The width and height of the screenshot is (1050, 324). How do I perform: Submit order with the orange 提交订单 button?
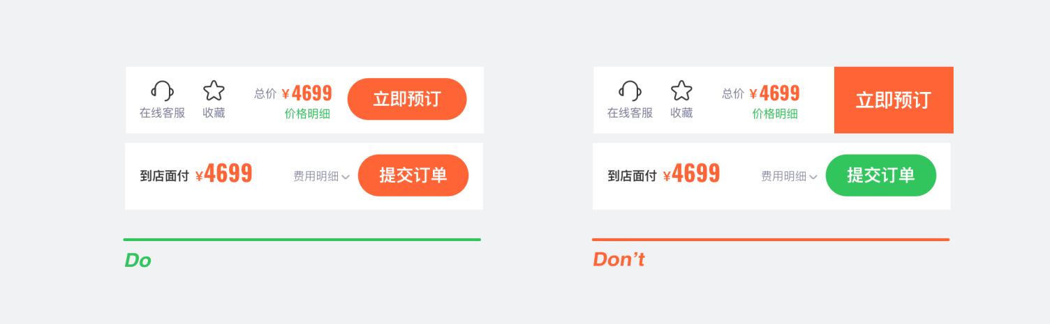pyautogui.click(x=413, y=176)
